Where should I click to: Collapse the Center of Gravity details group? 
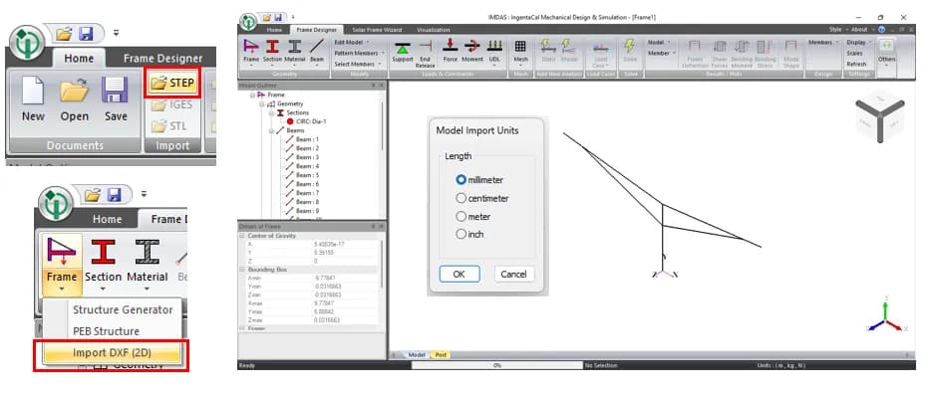[242, 236]
